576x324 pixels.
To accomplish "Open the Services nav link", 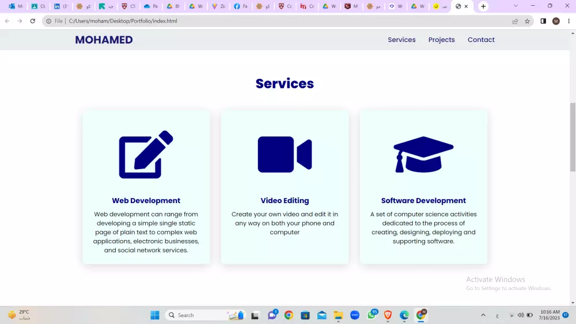I will pyautogui.click(x=401, y=40).
